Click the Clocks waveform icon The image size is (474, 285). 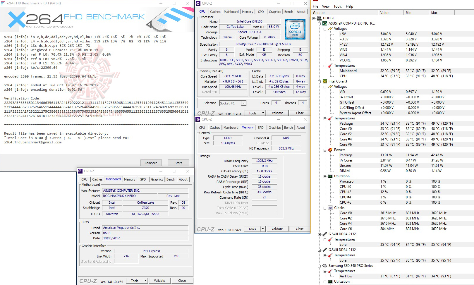click(330, 208)
